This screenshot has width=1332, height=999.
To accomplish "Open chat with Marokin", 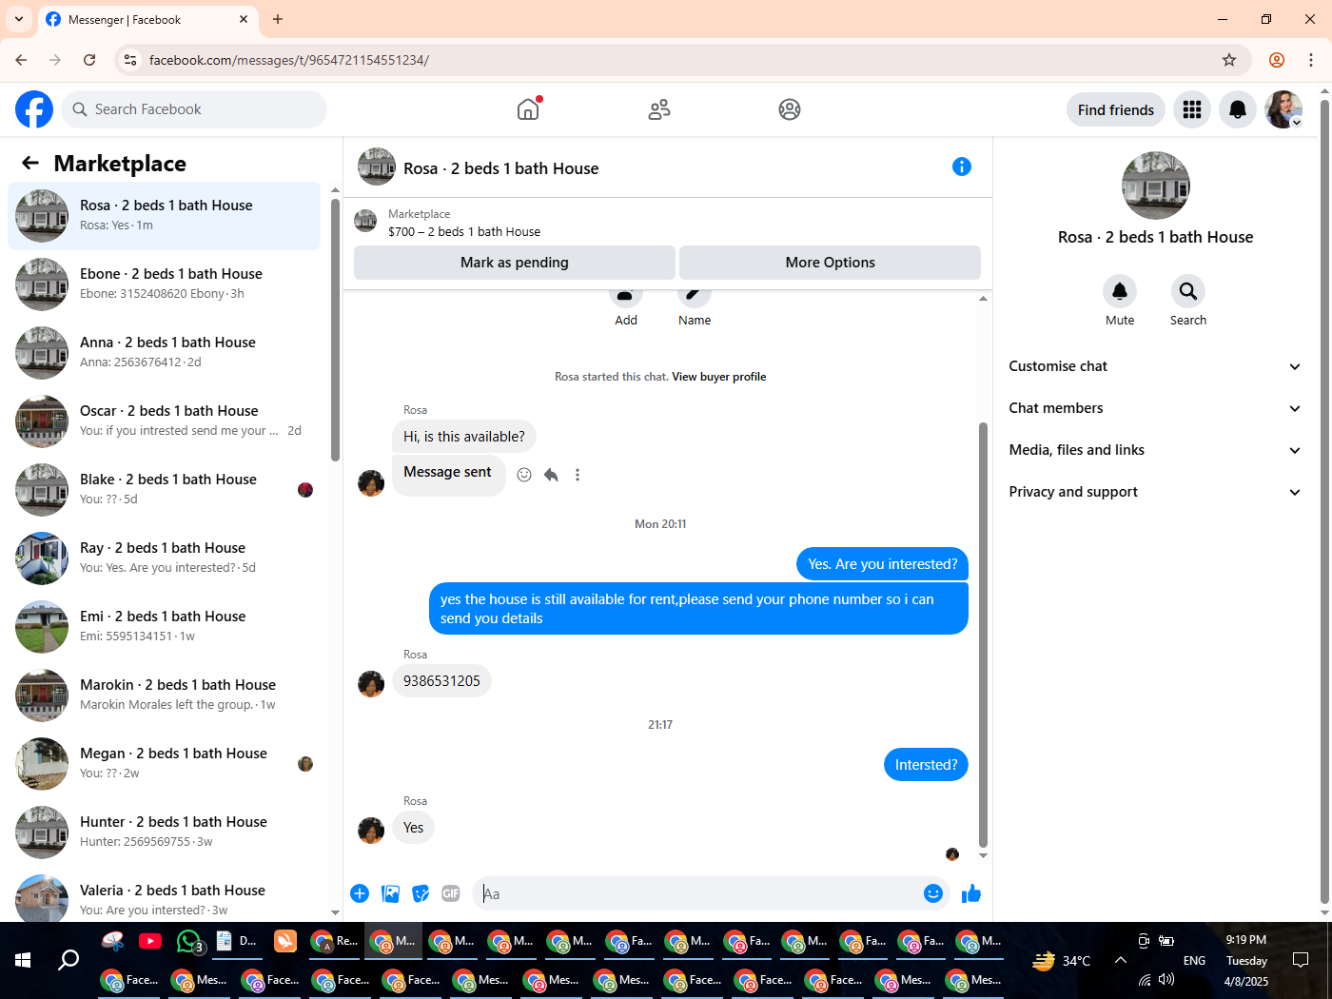I will pyautogui.click(x=164, y=695).
